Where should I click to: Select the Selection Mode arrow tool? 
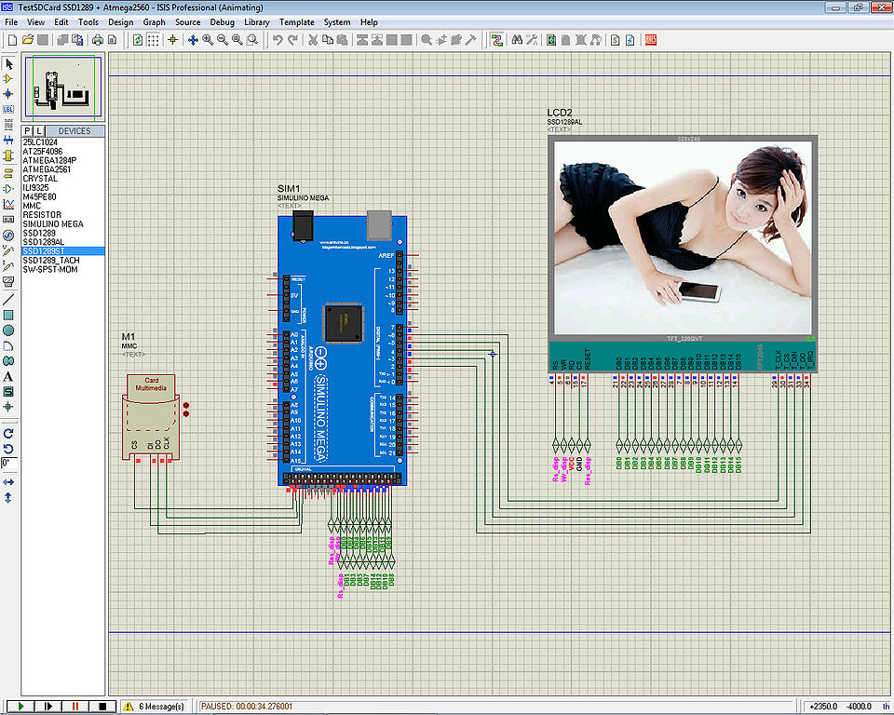point(8,64)
